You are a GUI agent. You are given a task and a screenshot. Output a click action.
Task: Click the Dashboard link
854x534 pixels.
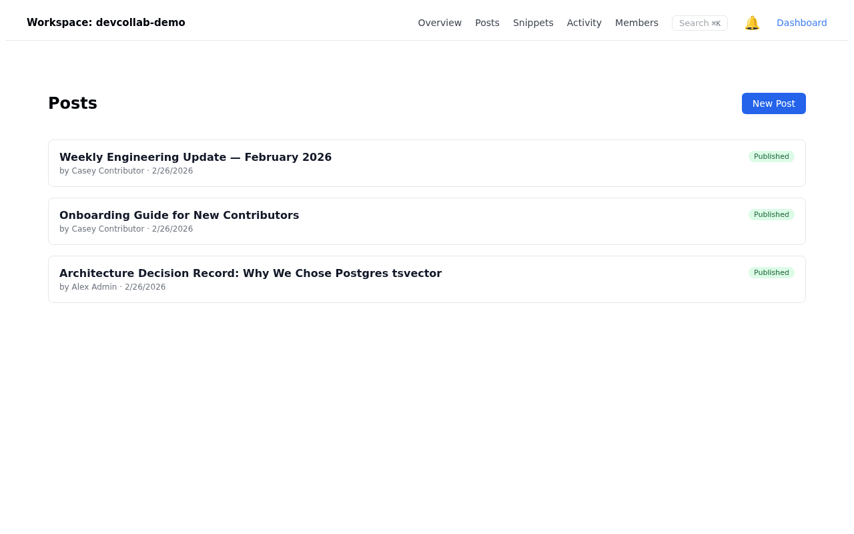pos(801,23)
